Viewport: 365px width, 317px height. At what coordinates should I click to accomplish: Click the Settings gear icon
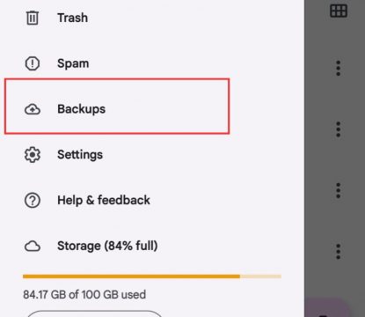(x=33, y=155)
